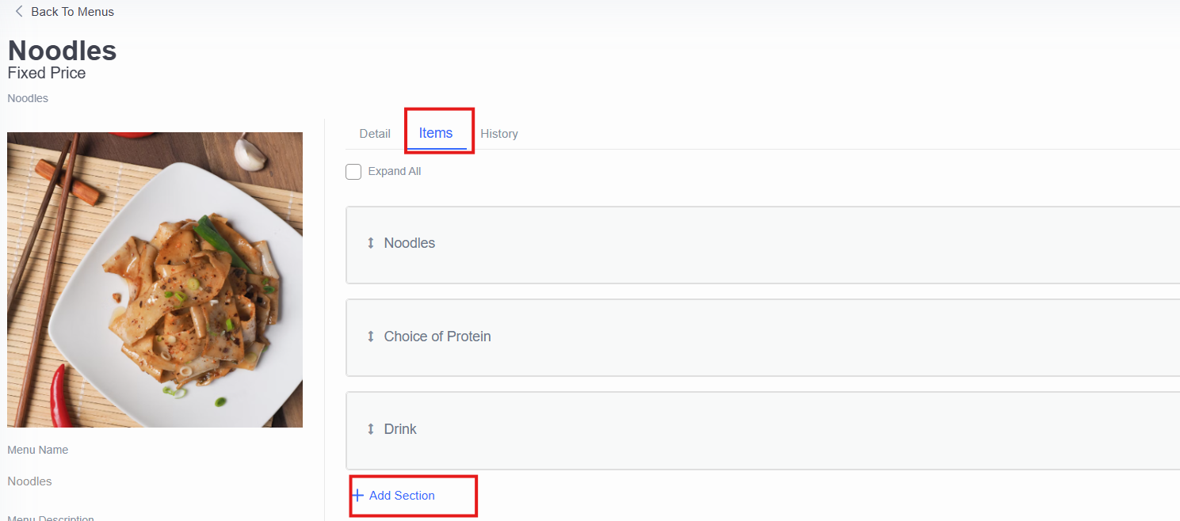This screenshot has width=1180, height=521.
Task: Click the Fixed Price subtitle text
Action: (x=47, y=73)
